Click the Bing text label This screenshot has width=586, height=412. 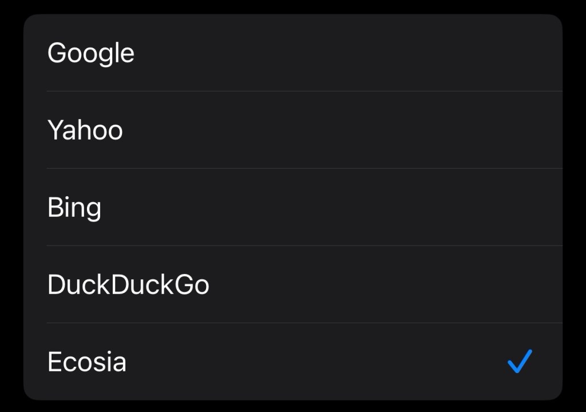74,207
